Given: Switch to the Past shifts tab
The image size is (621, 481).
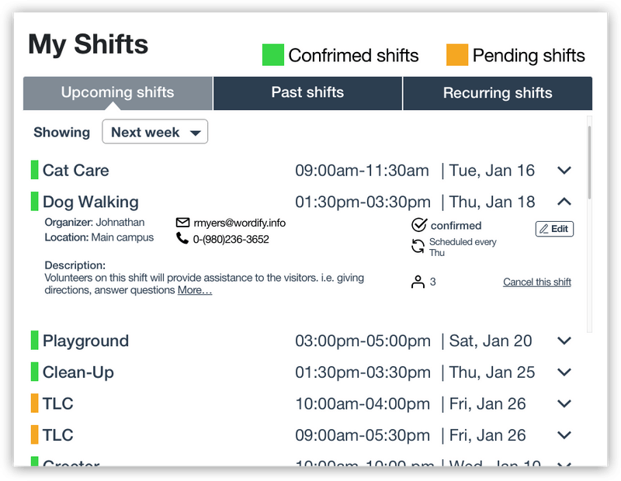Looking at the screenshot, I should click(307, 93).
